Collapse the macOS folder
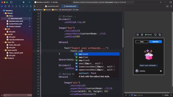Viewport: 173px width, 97px height. pos(4,34)
